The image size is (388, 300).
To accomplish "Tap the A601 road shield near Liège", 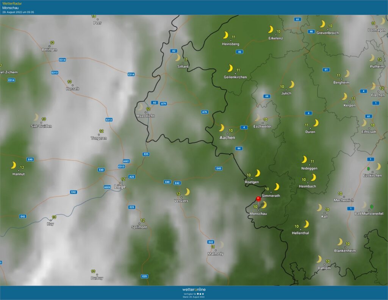I will point(127,161).
